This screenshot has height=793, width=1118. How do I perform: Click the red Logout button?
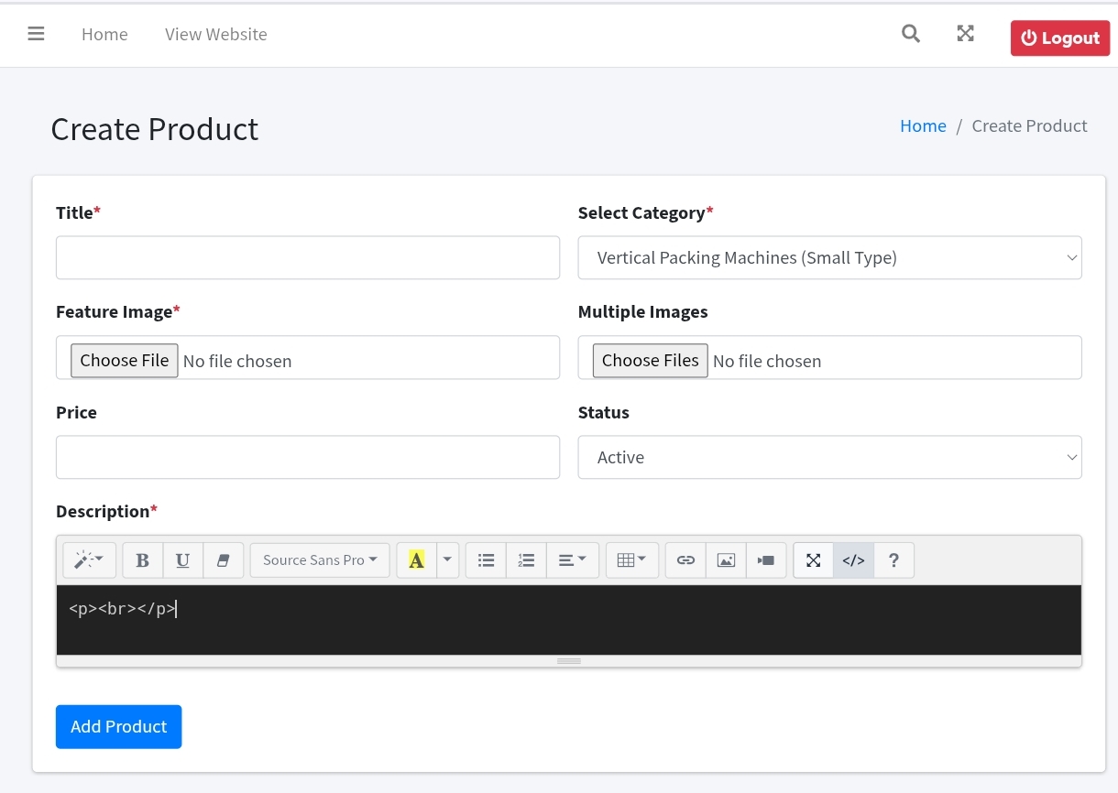click(1060, 38)
